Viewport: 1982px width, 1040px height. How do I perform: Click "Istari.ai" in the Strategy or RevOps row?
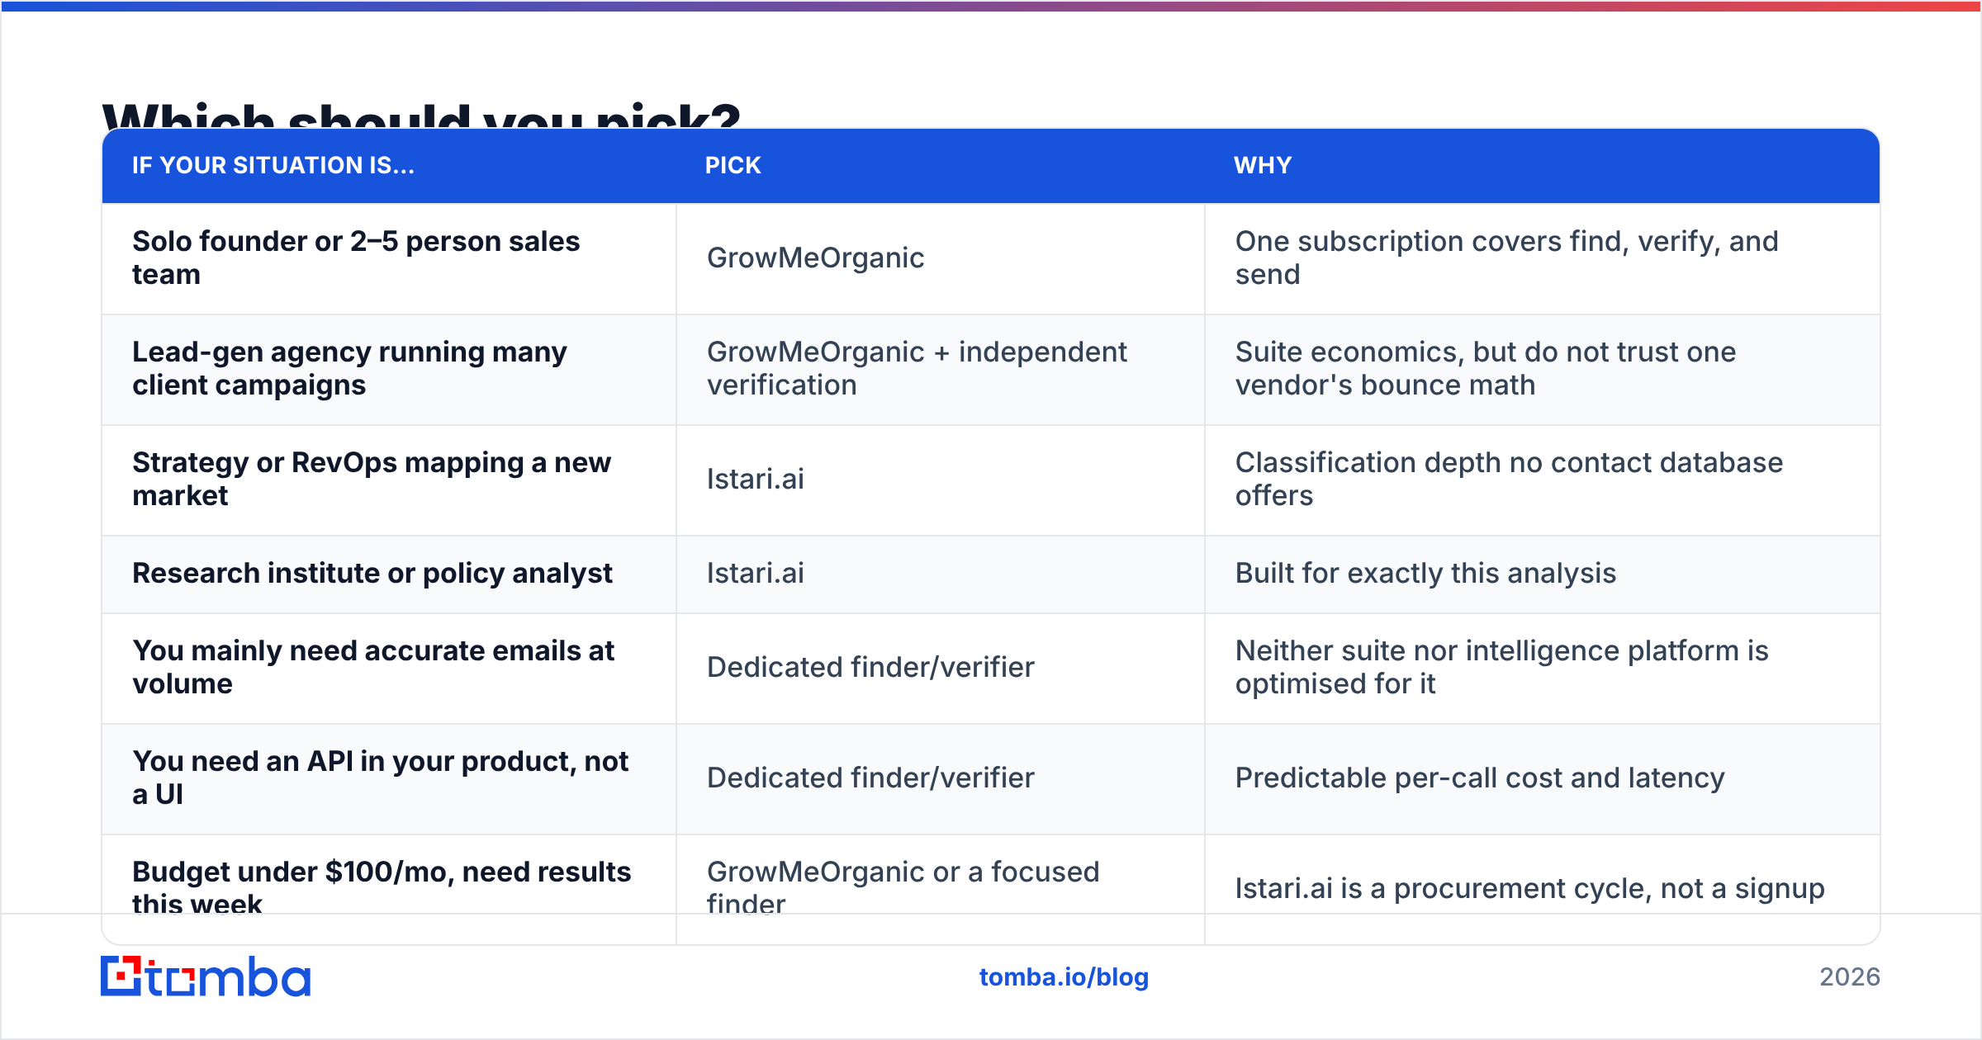(x=756, y=479)
